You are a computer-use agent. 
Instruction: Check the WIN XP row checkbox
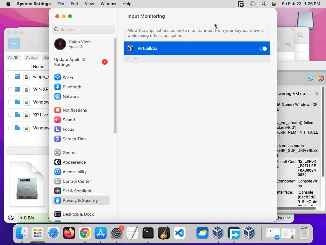pyautogui.click(x=10, y=89)
